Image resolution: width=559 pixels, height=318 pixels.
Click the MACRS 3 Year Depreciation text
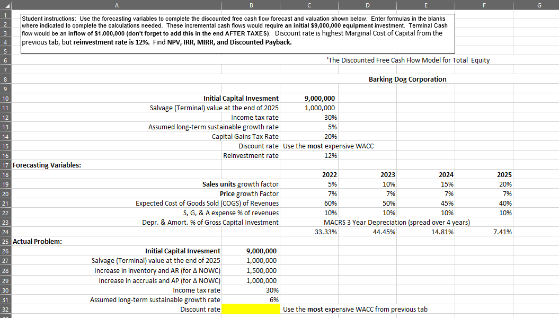(x=397, y=223)
